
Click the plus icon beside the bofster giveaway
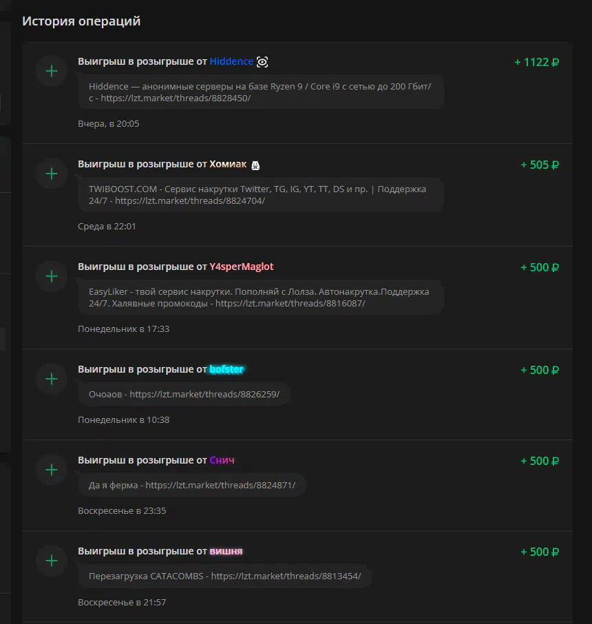(52, 379)
